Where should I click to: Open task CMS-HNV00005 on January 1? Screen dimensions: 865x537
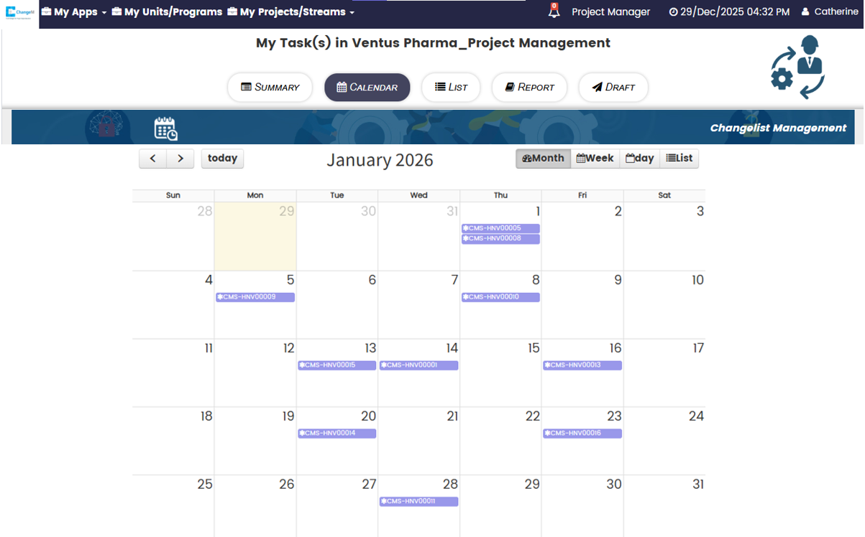[x=500, y=228]
